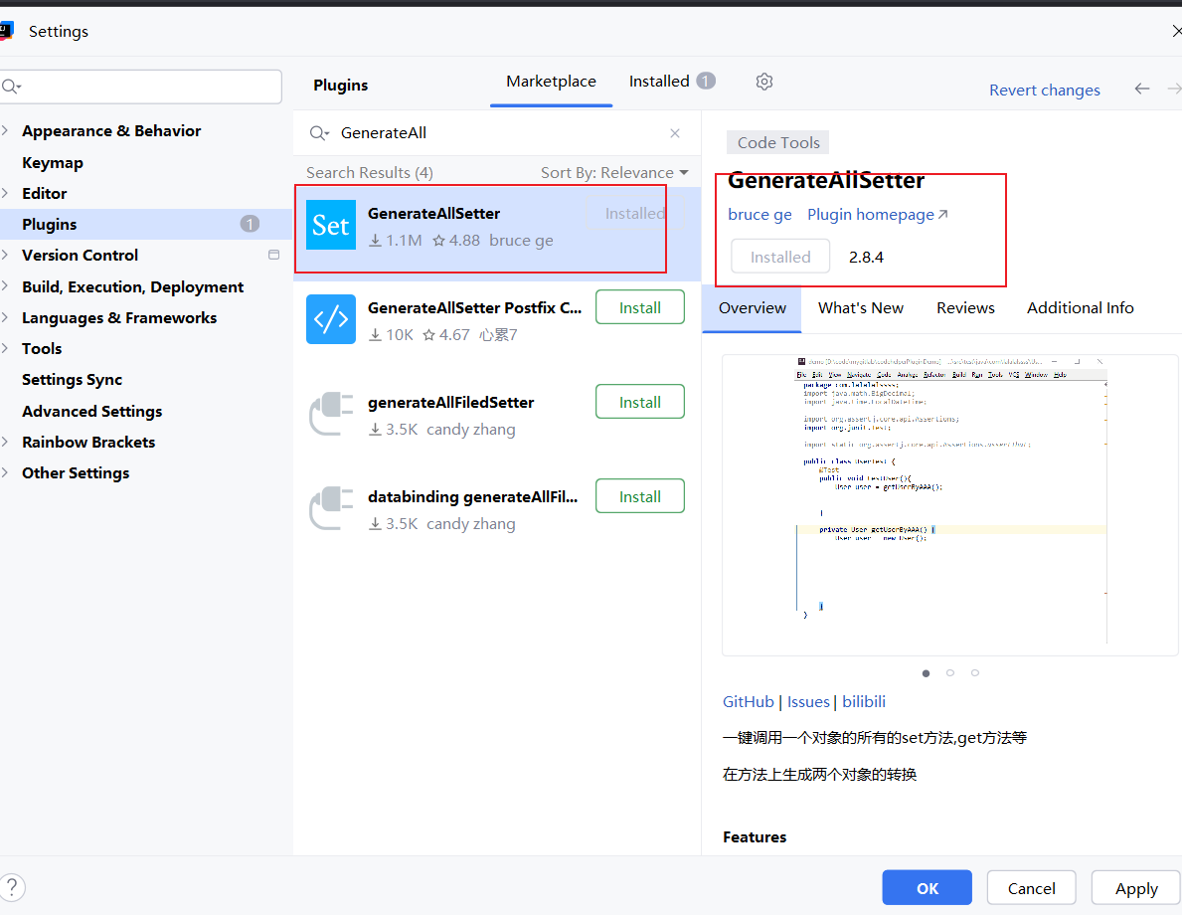1182x915 pixels.
Task: Click the version number 2.8.4
Action: click(866, 258)
